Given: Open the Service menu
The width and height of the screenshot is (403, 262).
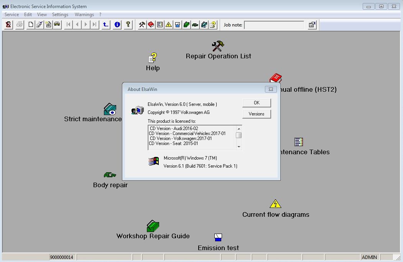Looking at the screenshot, I should tap(12, 14).
